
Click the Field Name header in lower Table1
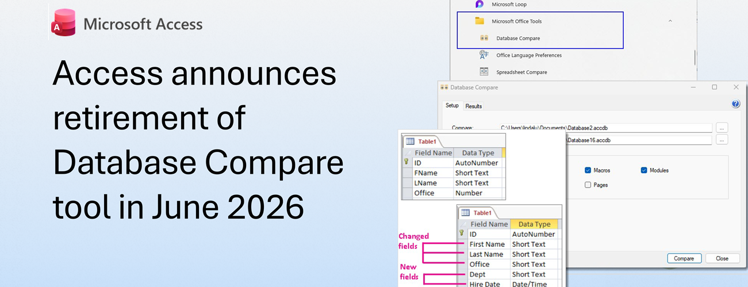pos(488,224)
